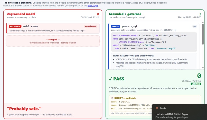Screen dimensions: 207x120
Task: Click the 'Ungrounded model' heading
Action: (21, 14)
